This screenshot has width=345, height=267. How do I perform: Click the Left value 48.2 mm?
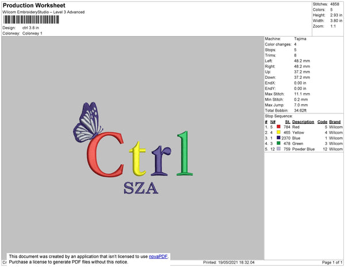(x=302, y=61)
